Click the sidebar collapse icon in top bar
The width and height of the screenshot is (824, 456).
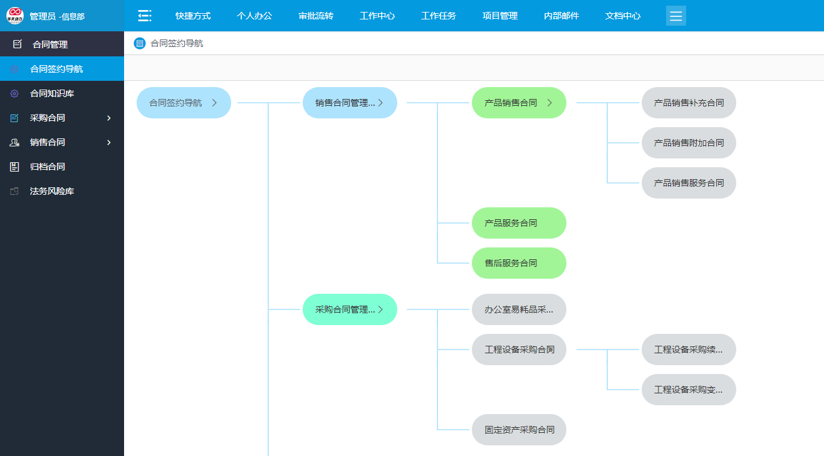point(145,16)
